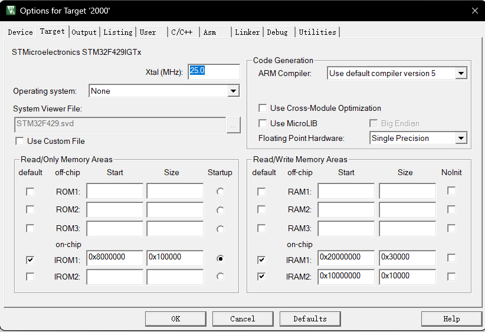This screenshot has height=332, width=485.
Task: Select ROM2 Startup radio button
Action: [220, 210]
